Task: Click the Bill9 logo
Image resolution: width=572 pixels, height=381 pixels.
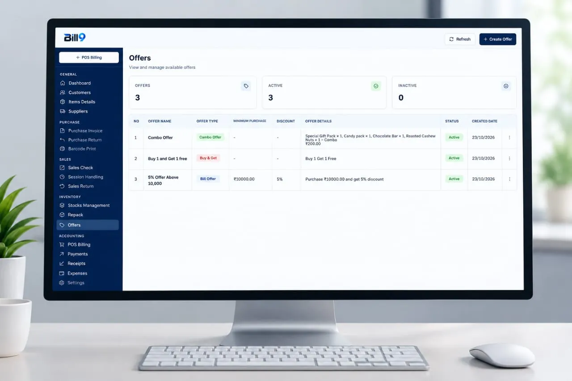Action: 75,38
